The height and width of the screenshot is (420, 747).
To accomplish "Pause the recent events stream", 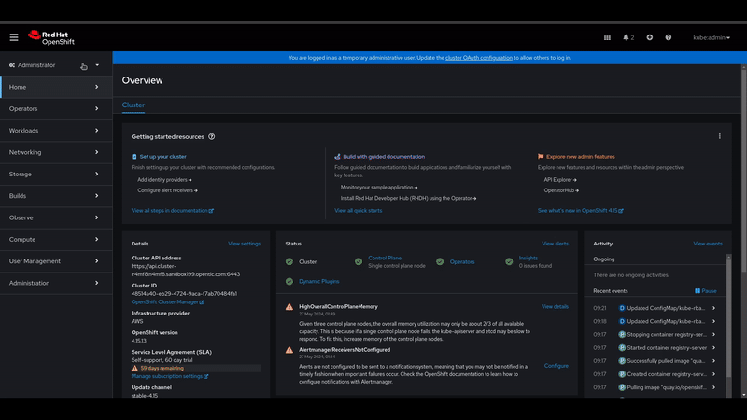I will pyautogui.click(x=705, y=291).
